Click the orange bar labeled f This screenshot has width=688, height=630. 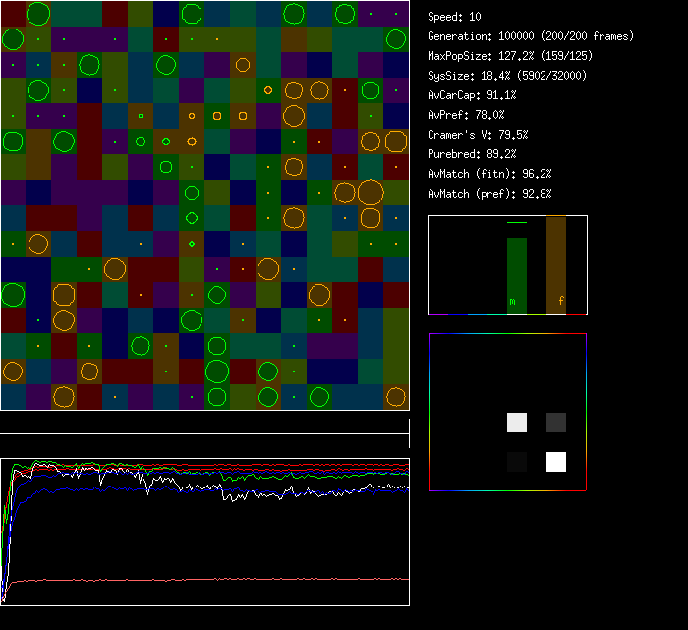(556, 264)
